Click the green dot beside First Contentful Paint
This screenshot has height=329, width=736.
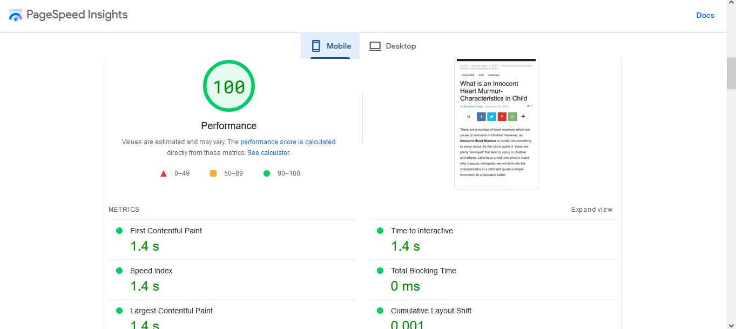(x=119, y=231)
